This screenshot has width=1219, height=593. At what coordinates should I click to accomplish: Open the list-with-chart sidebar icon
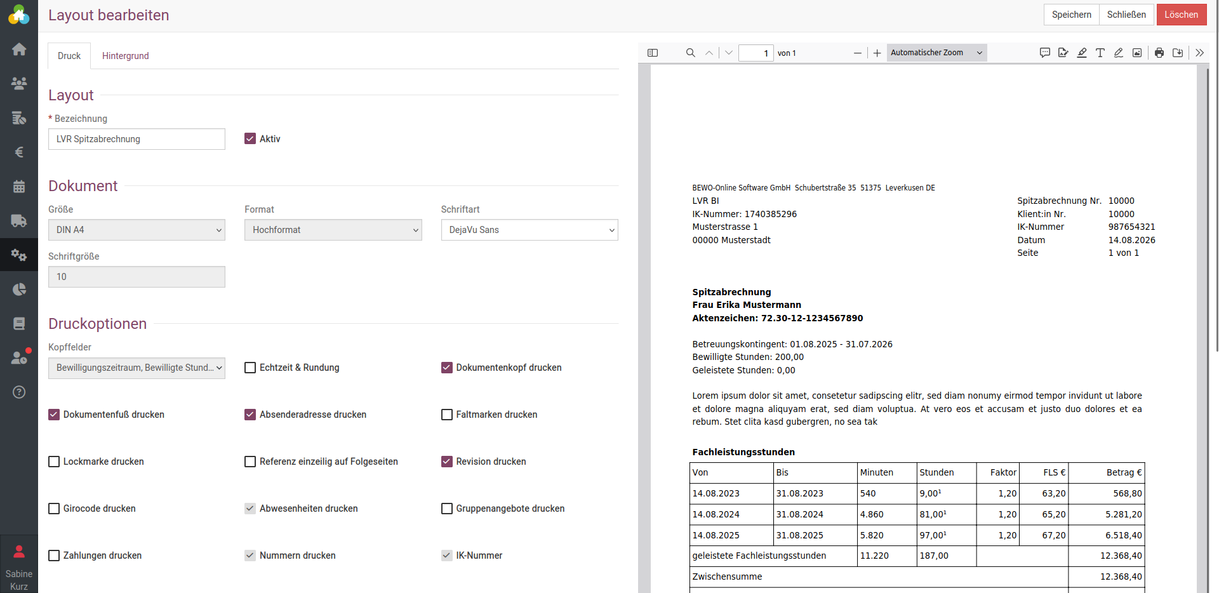tap(19, 117)
